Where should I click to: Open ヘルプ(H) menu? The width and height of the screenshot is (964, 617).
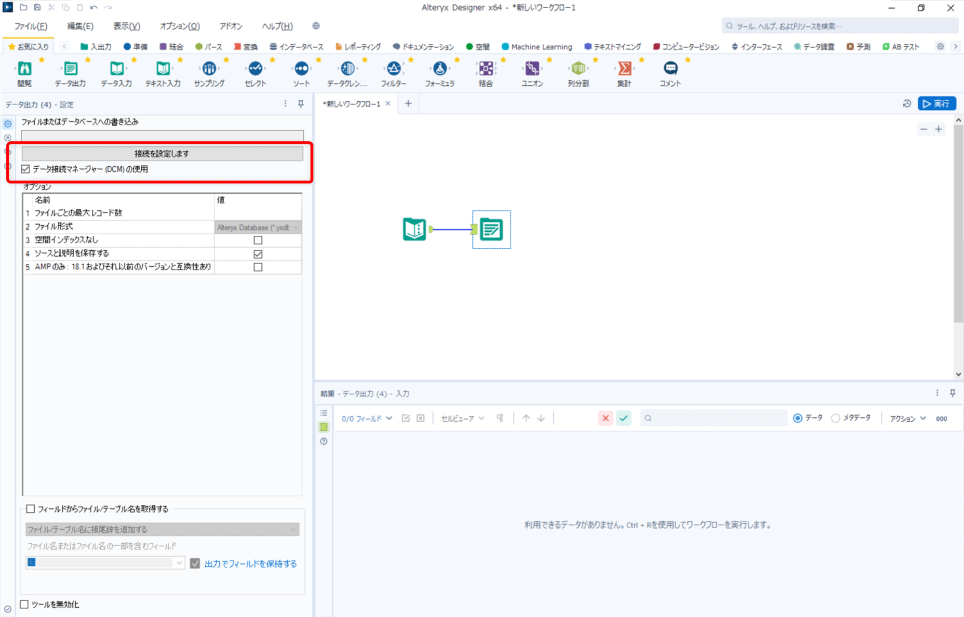pyautogui.click(x=277, y=26)
